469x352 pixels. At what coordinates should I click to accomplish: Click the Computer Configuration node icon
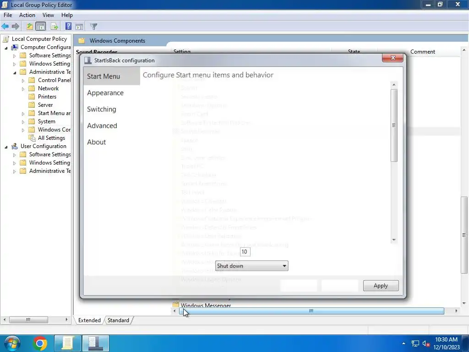point(14,47)
